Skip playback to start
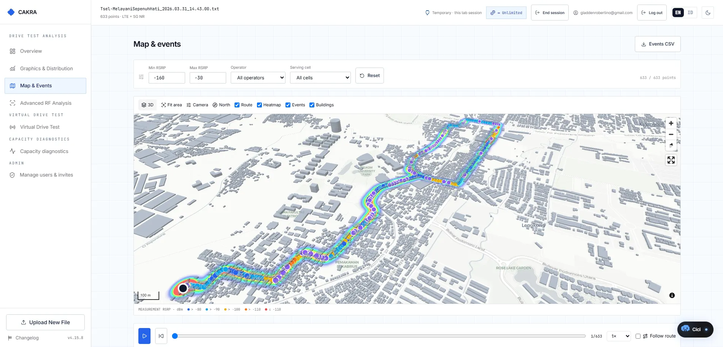 161,336
